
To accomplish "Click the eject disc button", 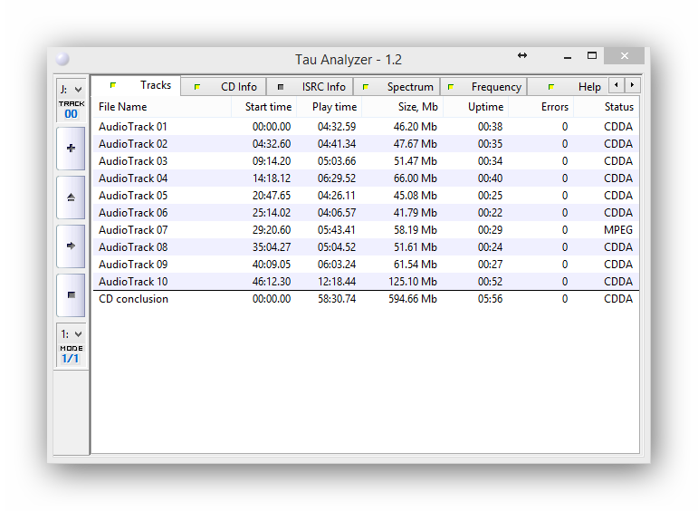I will (x=71, y=198).
